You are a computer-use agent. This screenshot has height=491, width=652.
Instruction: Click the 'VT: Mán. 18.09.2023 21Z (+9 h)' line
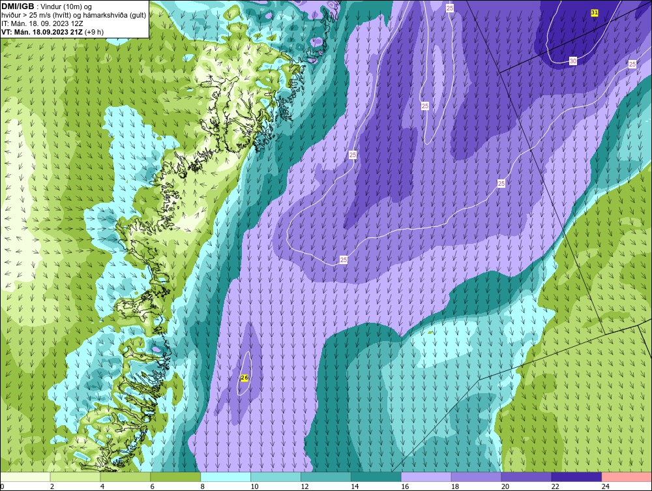coord(52,32)
